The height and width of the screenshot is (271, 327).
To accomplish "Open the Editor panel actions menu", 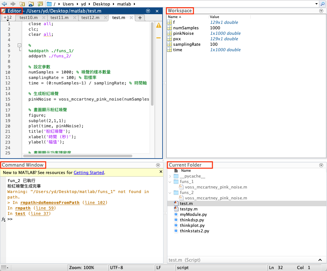I will (x=148, y=11).
